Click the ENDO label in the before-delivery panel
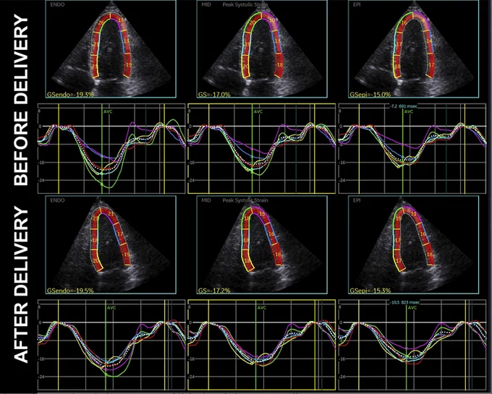Viewport: 492px width, 394px height. click(57, 5)
